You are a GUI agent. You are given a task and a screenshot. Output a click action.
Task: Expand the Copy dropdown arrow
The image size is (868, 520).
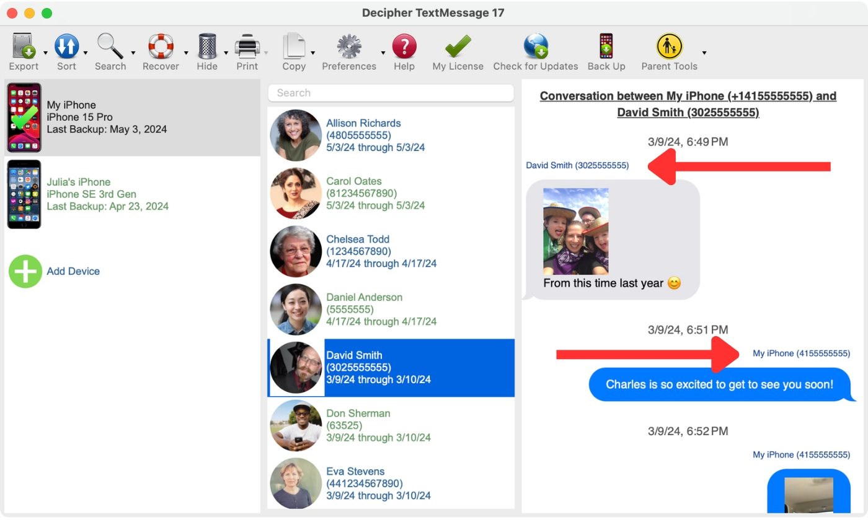coord(313,53)
